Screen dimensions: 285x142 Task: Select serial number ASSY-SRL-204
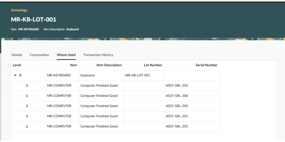[177, 96]
